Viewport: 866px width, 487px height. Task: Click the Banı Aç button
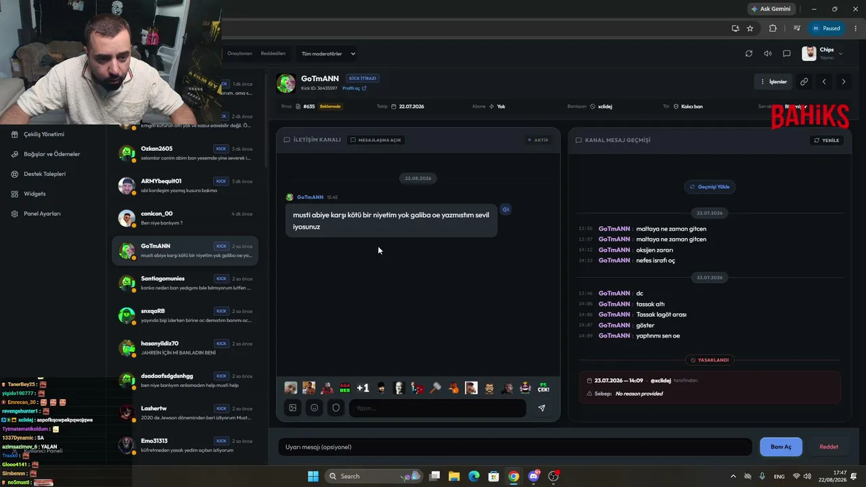click(x=781, y=447)
